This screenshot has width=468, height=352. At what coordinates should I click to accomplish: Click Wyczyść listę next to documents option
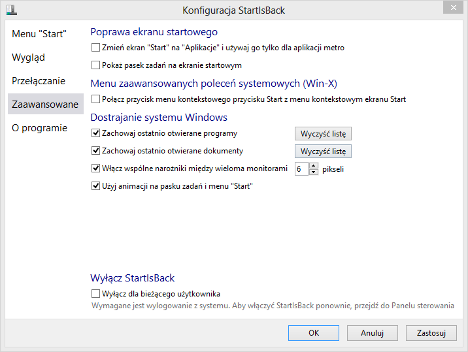[323, 152]
